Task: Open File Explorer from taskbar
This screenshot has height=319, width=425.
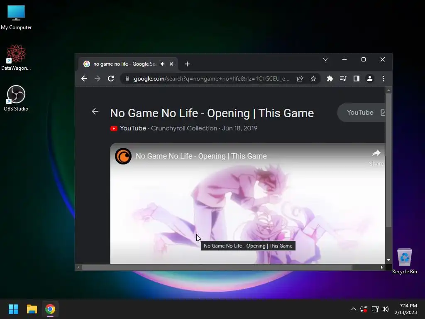Action: (32, 309)
